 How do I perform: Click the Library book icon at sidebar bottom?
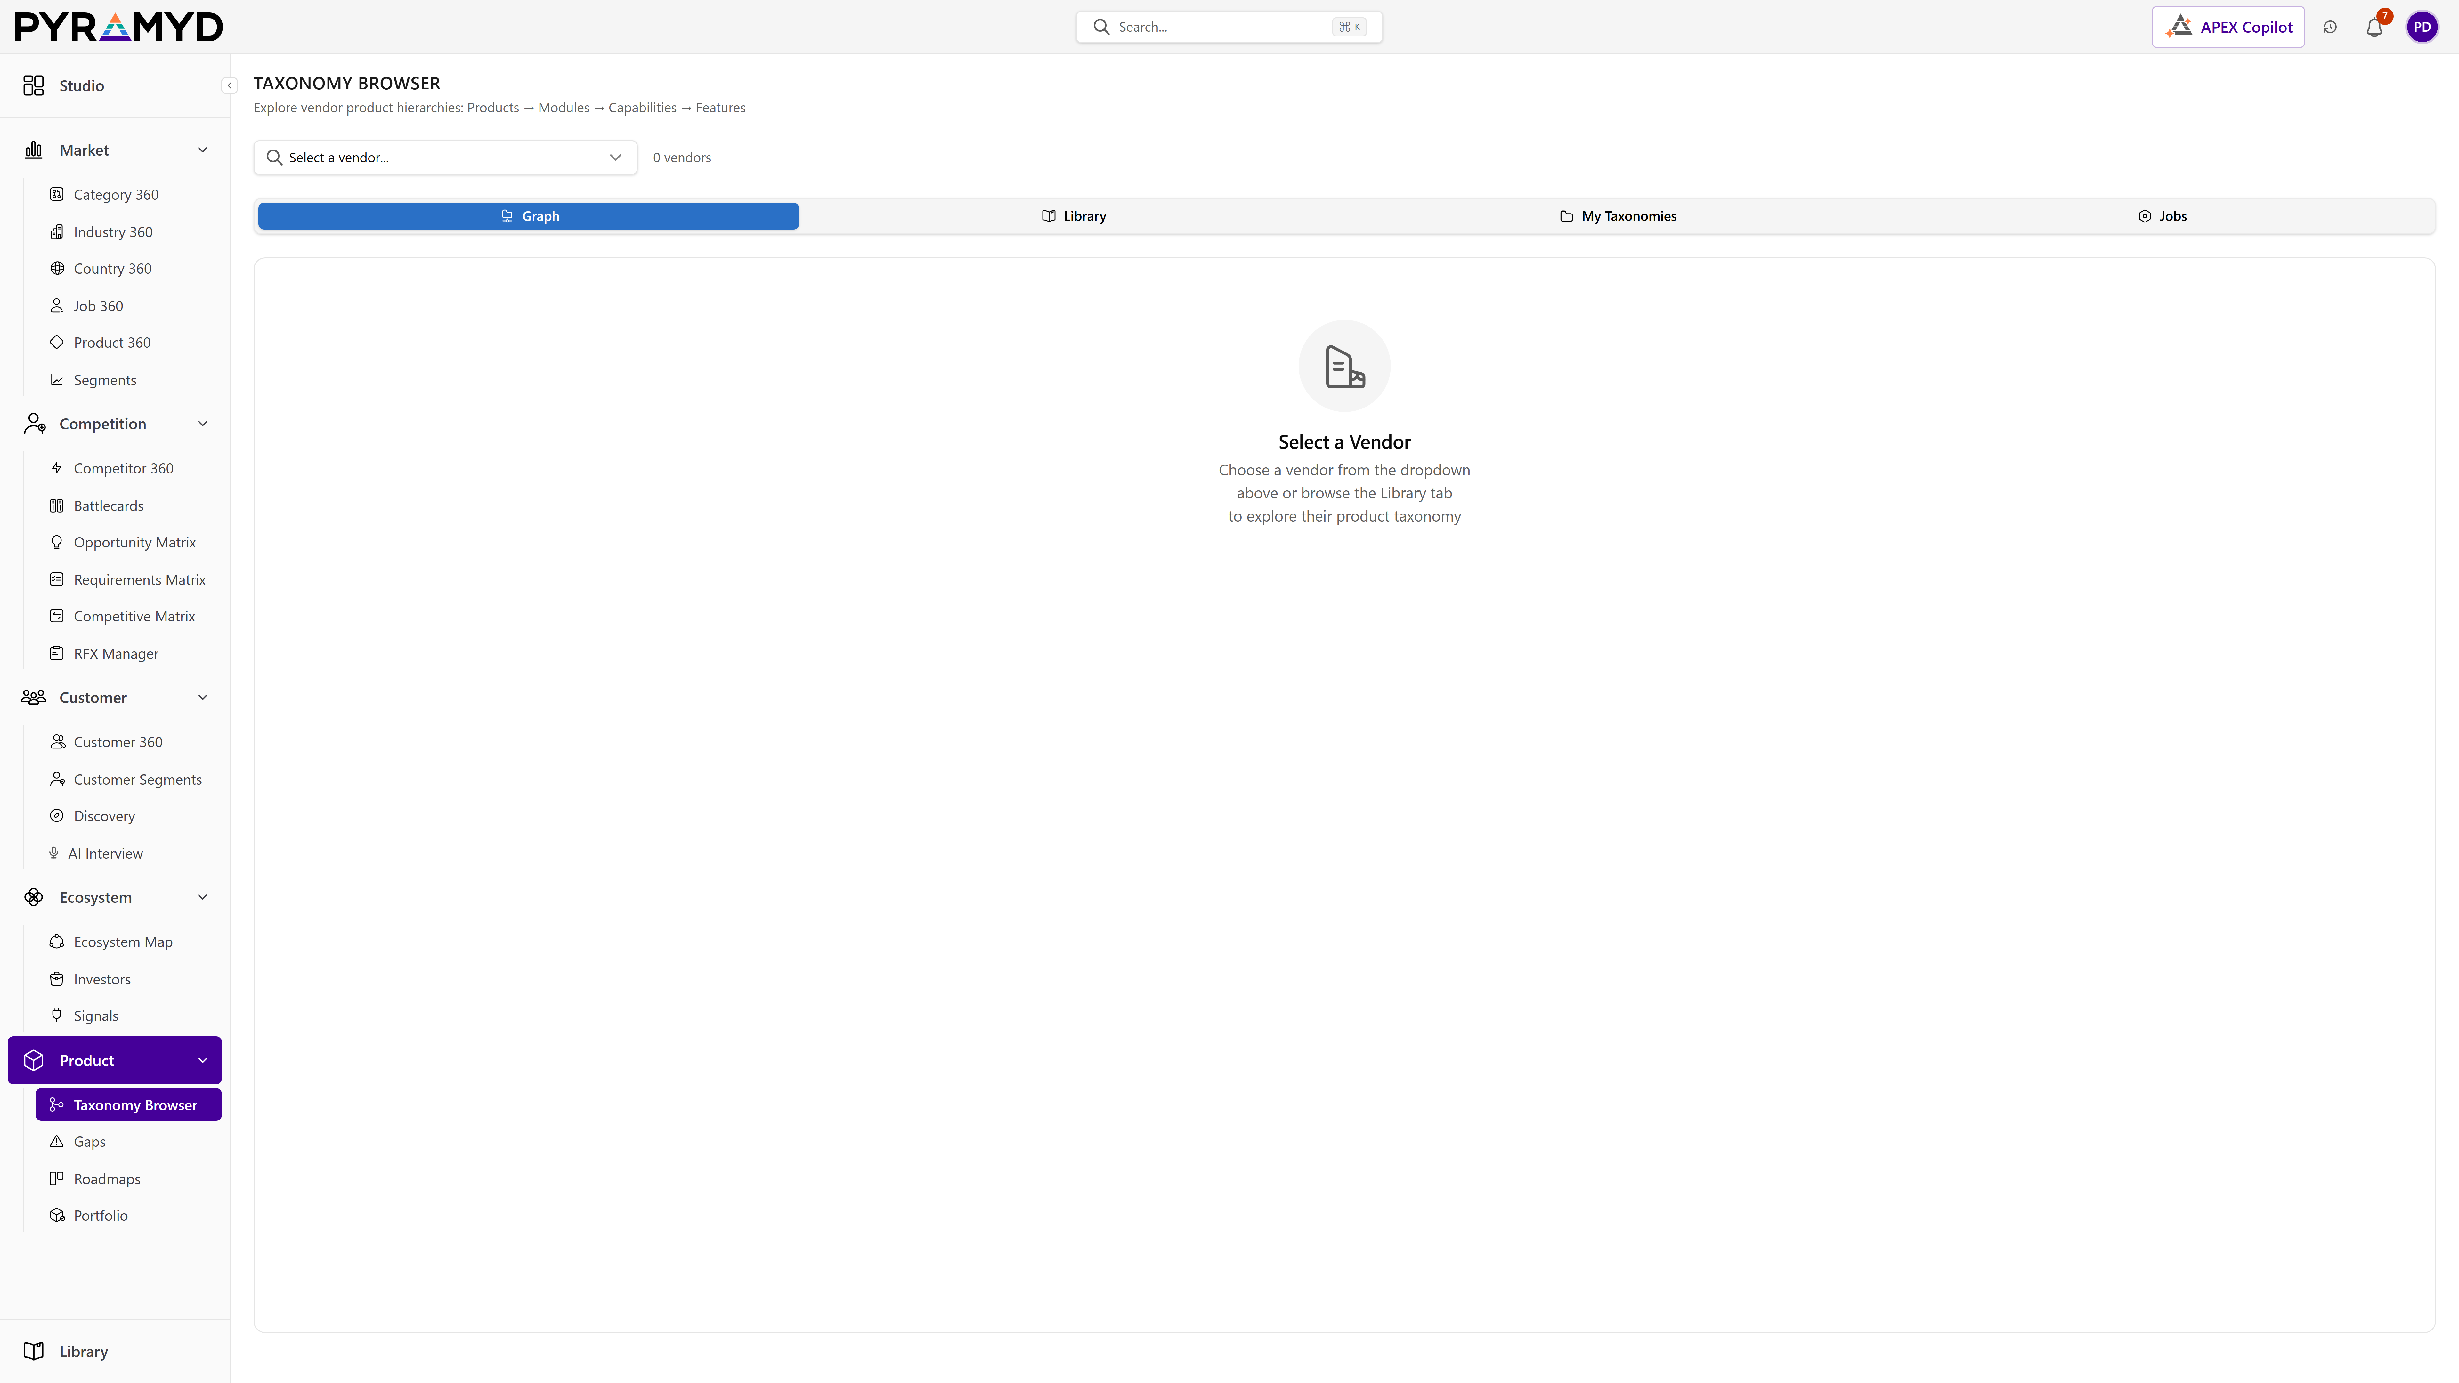pos(33,1352)
